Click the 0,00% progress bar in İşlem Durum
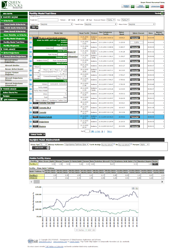The width and height of the screenshot is (179, 249). point(137,42)
